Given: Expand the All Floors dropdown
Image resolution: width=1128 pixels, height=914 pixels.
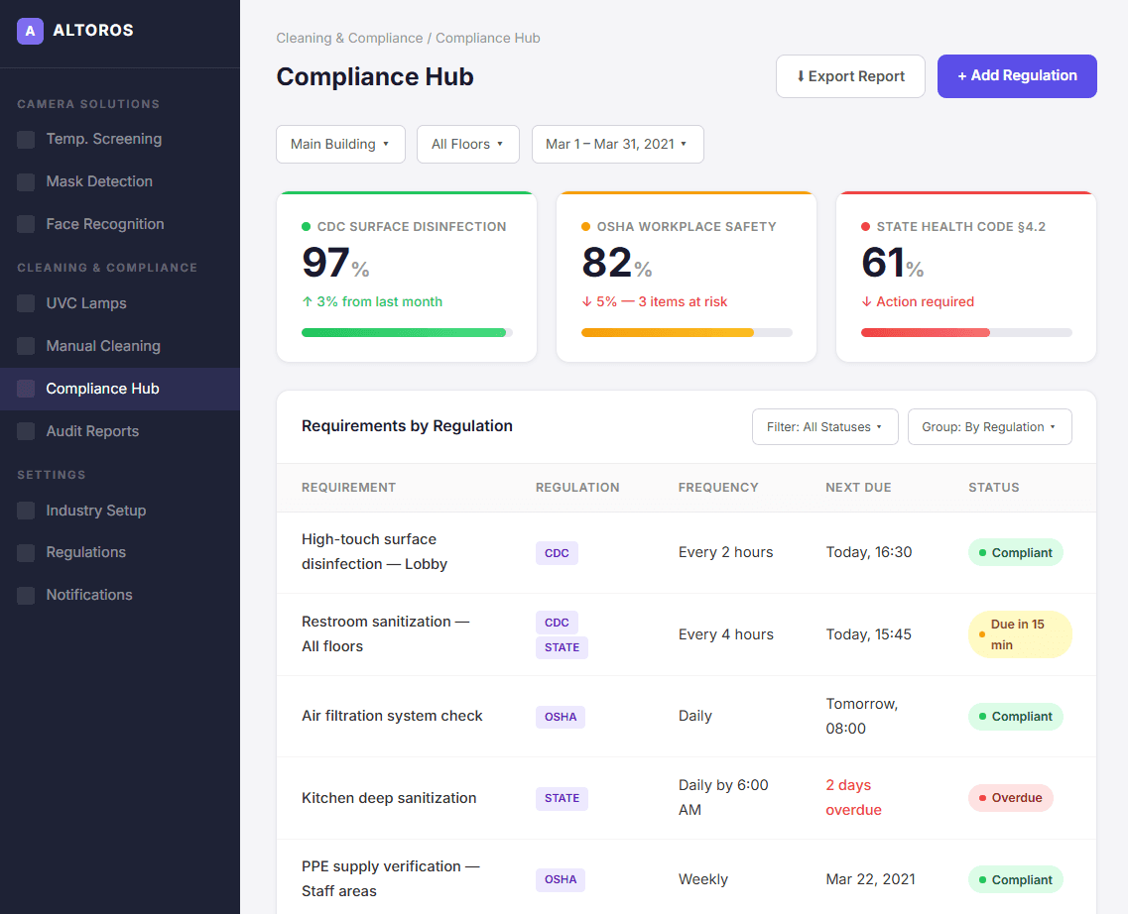Looking at the screenshot, I should click(x=467, y=145).
